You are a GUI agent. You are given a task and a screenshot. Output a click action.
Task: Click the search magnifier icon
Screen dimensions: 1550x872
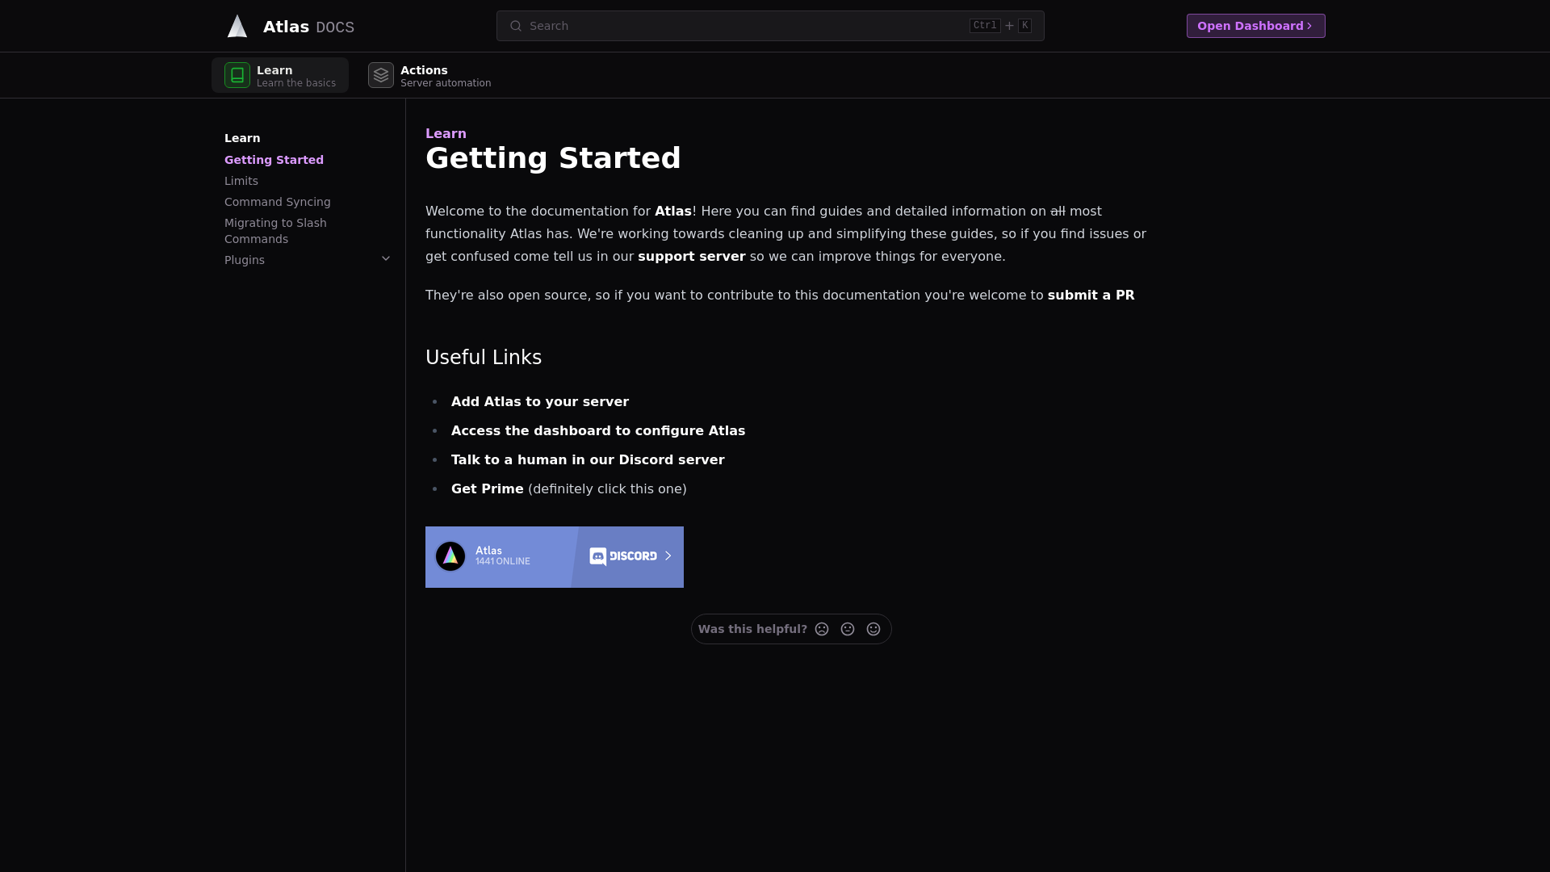pos(516,26)
